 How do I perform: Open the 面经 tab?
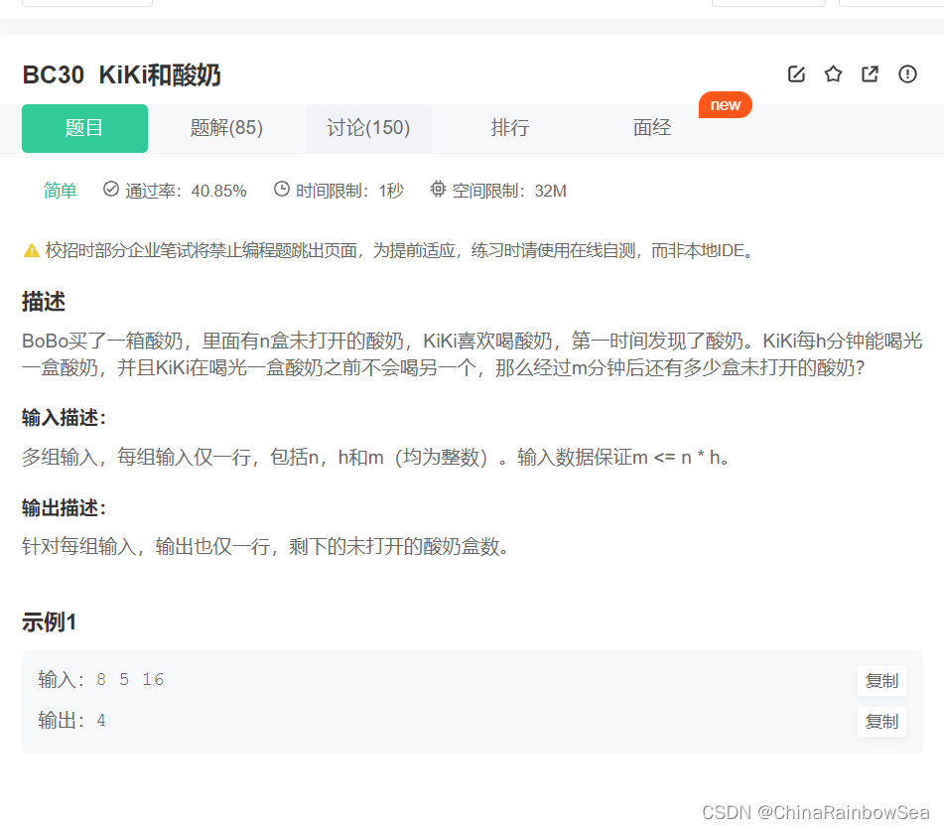652,128
